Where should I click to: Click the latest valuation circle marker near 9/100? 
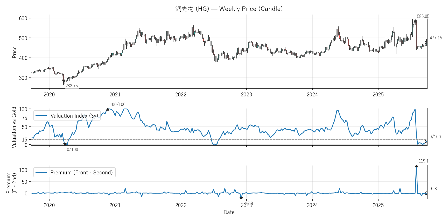(426, 141)
